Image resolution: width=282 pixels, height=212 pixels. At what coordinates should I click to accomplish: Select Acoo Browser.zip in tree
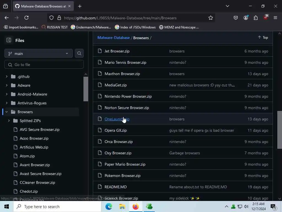pos(34,138)
